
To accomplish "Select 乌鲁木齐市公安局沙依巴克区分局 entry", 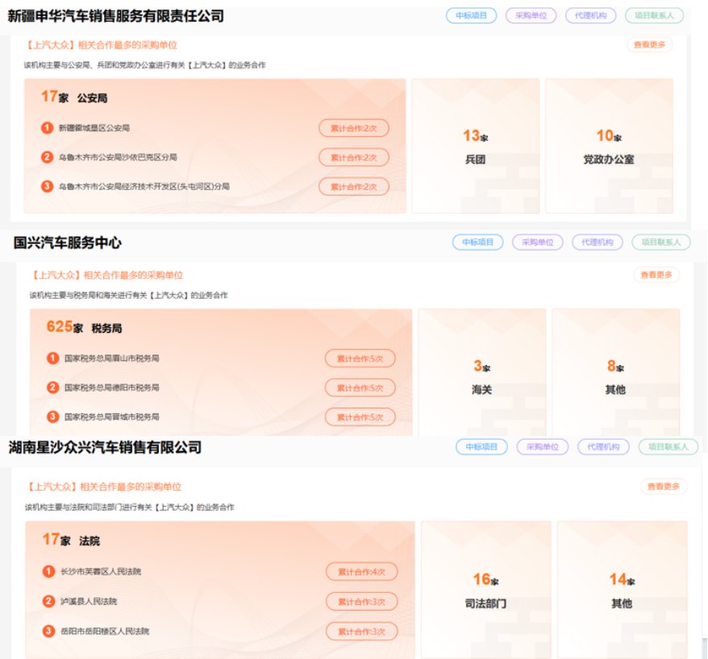I will 118,157.
